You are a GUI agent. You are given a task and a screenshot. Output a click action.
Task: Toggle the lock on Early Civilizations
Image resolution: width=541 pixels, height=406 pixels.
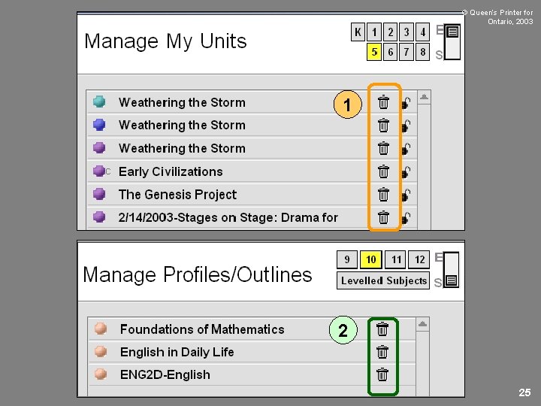[x=407, y=172]
